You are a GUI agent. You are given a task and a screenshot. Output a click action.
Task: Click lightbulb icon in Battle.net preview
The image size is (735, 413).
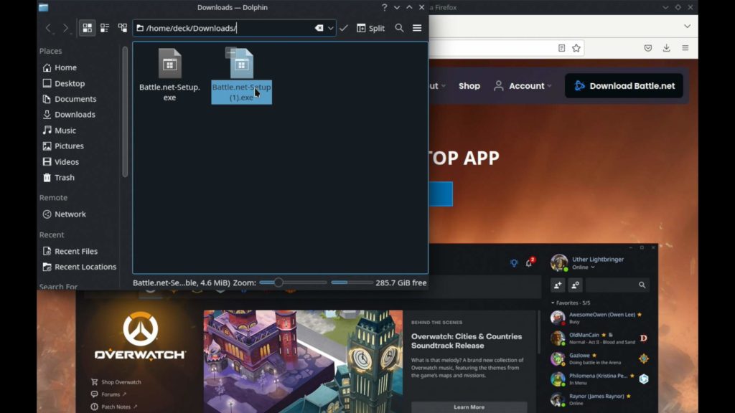(514, 263)
